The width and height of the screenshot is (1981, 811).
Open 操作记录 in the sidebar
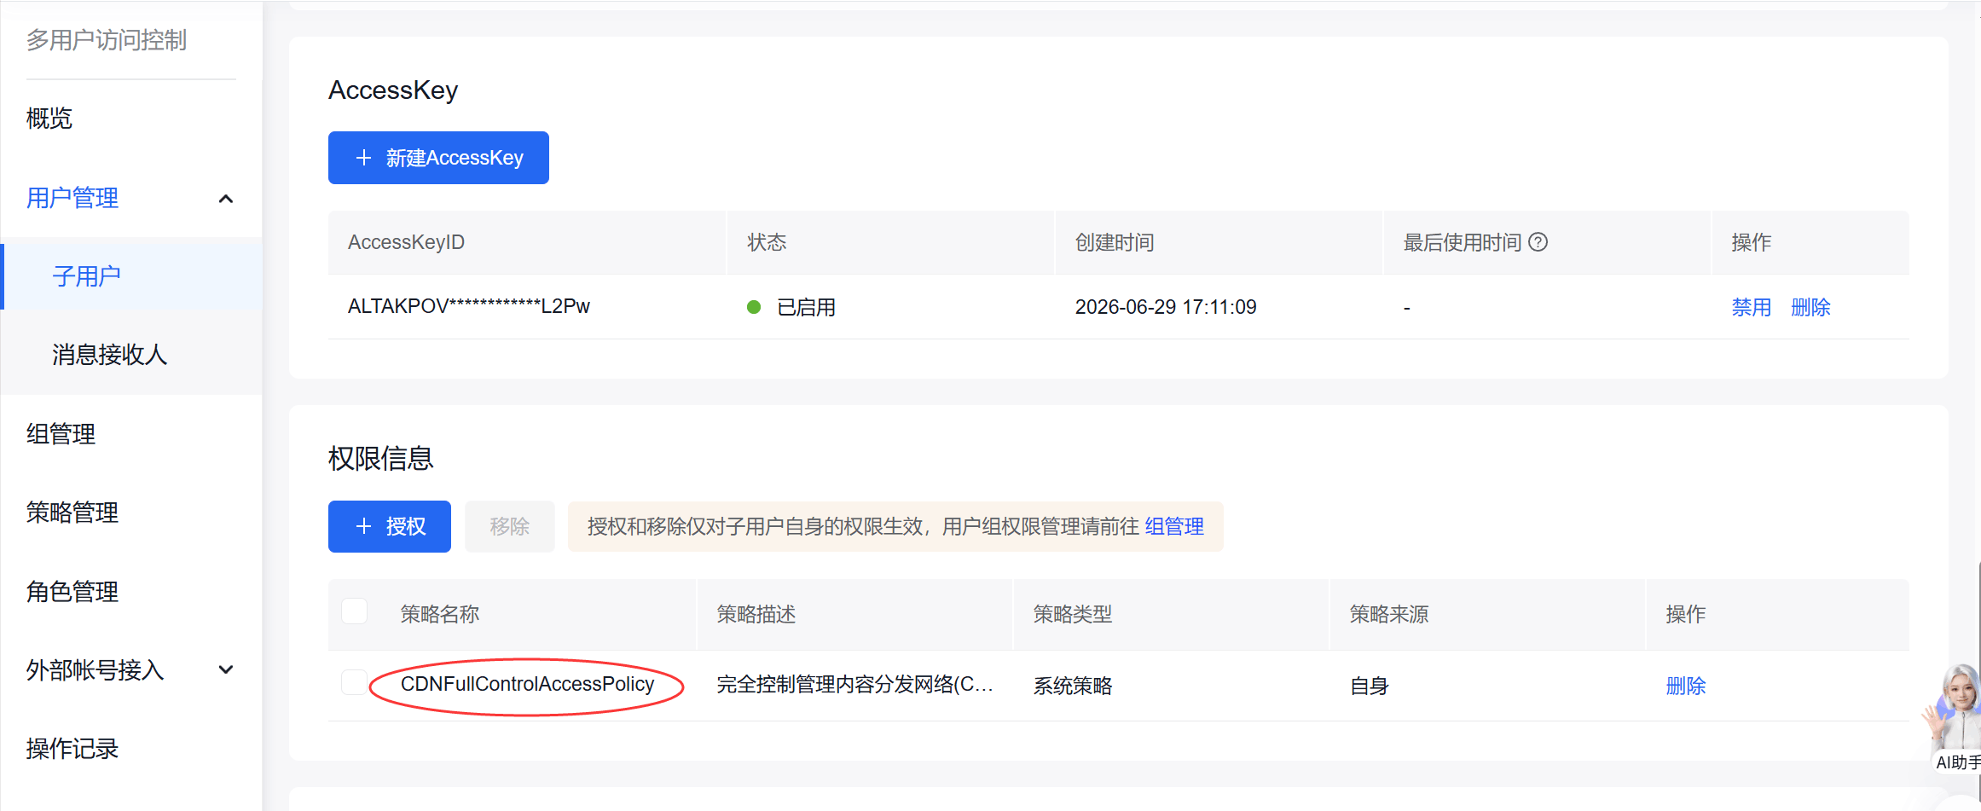pos(72,749)
